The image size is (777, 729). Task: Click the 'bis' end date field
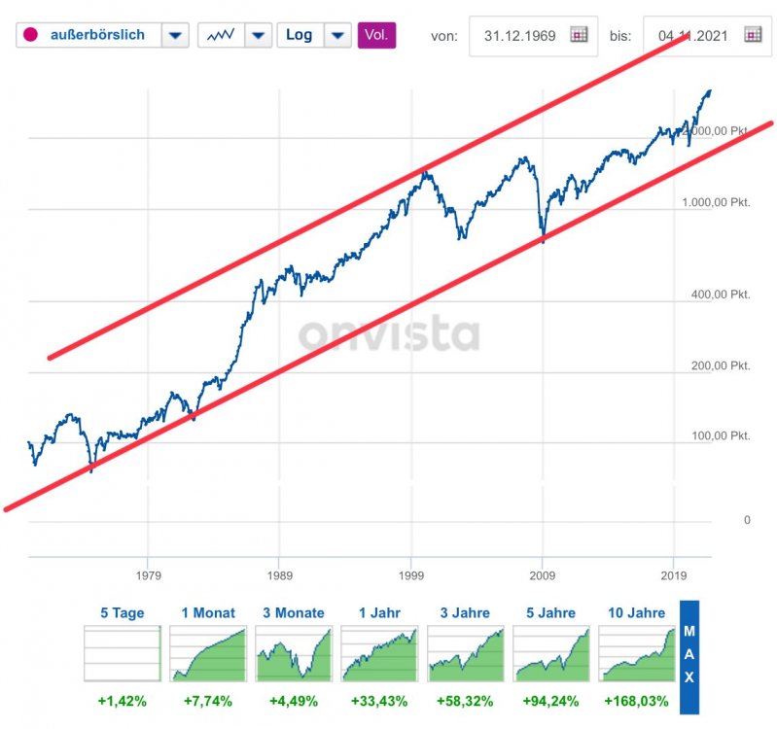point(692,35)
